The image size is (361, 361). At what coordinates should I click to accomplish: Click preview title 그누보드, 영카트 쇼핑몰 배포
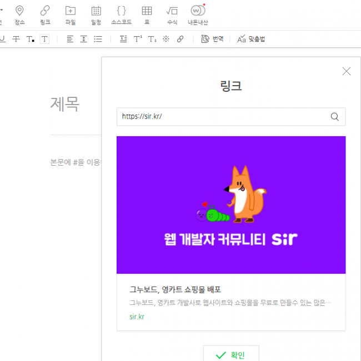pyautogui.click(x=175, y=289)
